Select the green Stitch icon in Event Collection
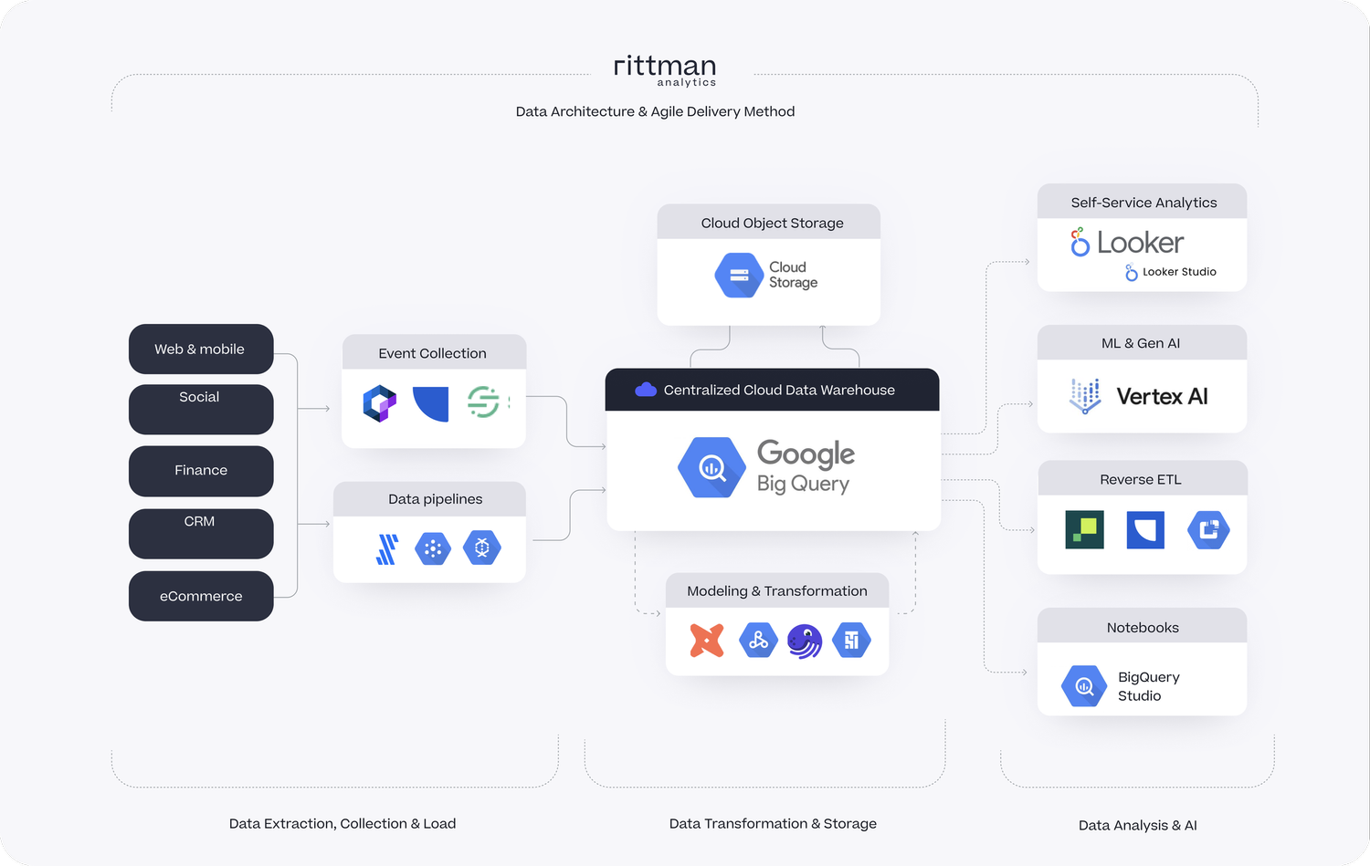This screenshot has height=866, width=1370. (x=485, y=402)
